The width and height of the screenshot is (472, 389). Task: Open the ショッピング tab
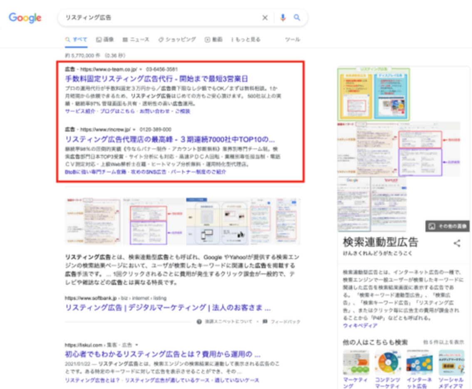(177, 40)
